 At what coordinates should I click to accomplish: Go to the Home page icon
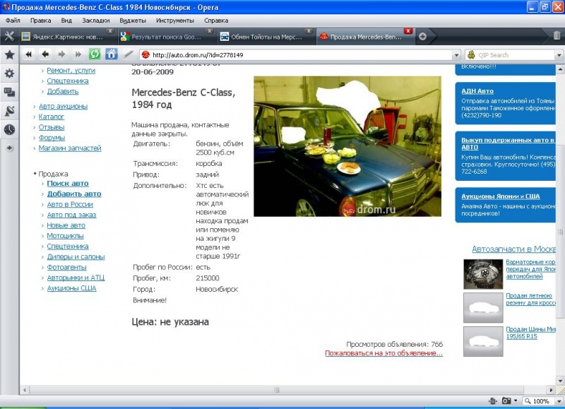click(112, 54)
